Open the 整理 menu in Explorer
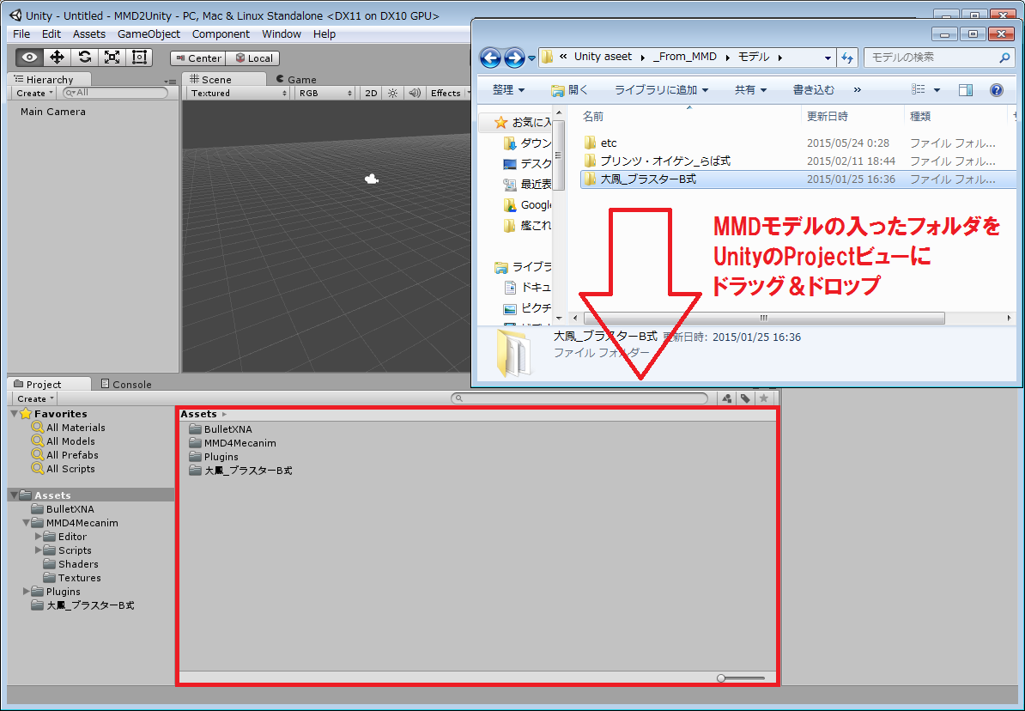The height and width of the screenshot is (711, 1025). pyautogui.click(x=508, y=89)
